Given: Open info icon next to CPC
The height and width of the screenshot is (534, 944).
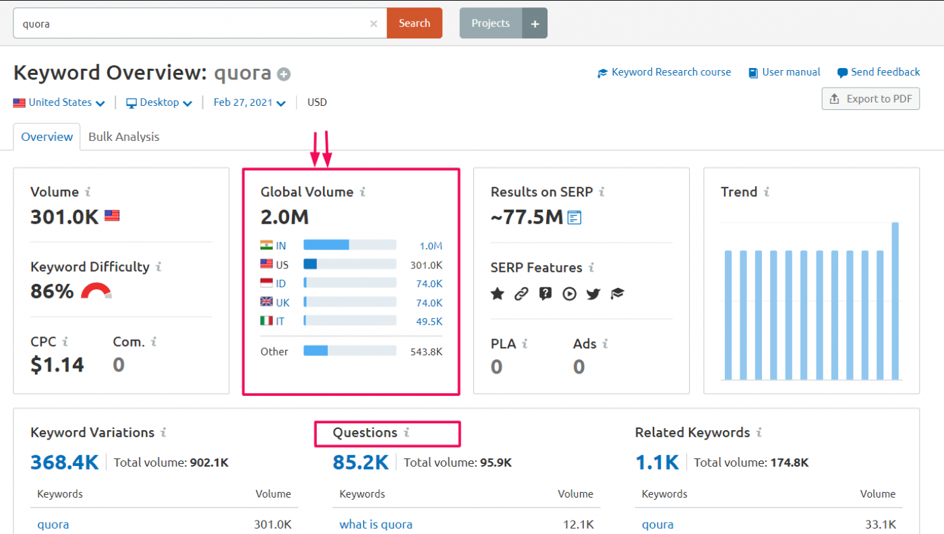Looking at the screenshot, I should pyautogui.click(x=65, y=342).
